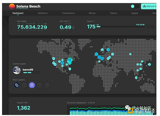160x116 pixels.
Task: Switch to the Transactions tab
Action: click(68, 13)
